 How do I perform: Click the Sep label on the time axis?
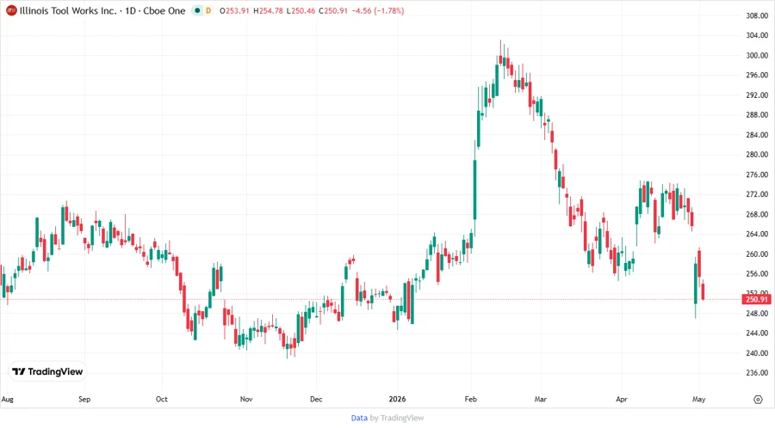[x=84, y=400]
